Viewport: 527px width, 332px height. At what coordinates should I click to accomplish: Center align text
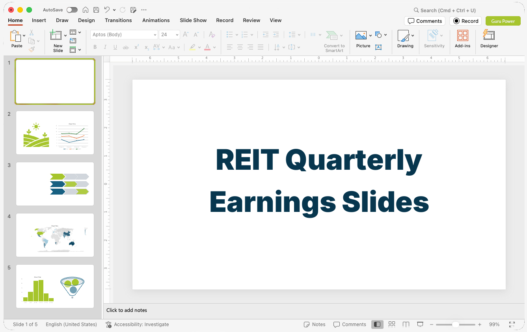(x=240, y=47)
